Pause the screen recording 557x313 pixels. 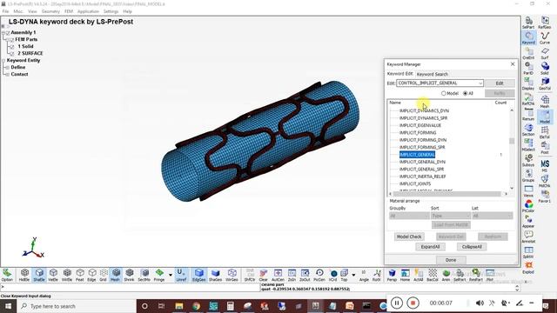tap(397, 303)
